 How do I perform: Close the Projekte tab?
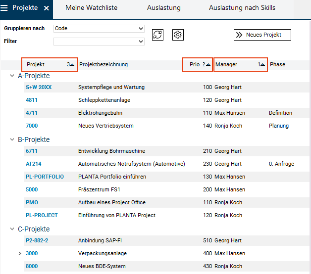coord(47,8)
